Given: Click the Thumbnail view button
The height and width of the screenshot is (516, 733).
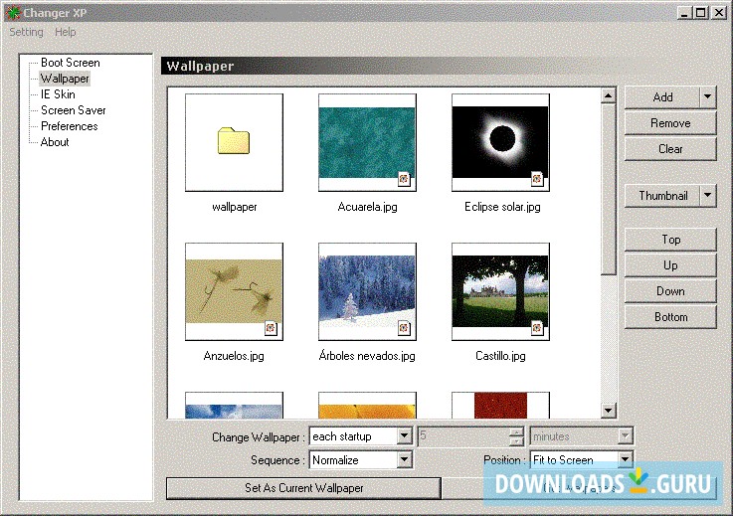Looking at the screenshot, I should (662, 196).
